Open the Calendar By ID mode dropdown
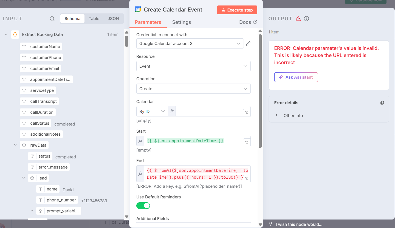395x228 pixels. 152,111
